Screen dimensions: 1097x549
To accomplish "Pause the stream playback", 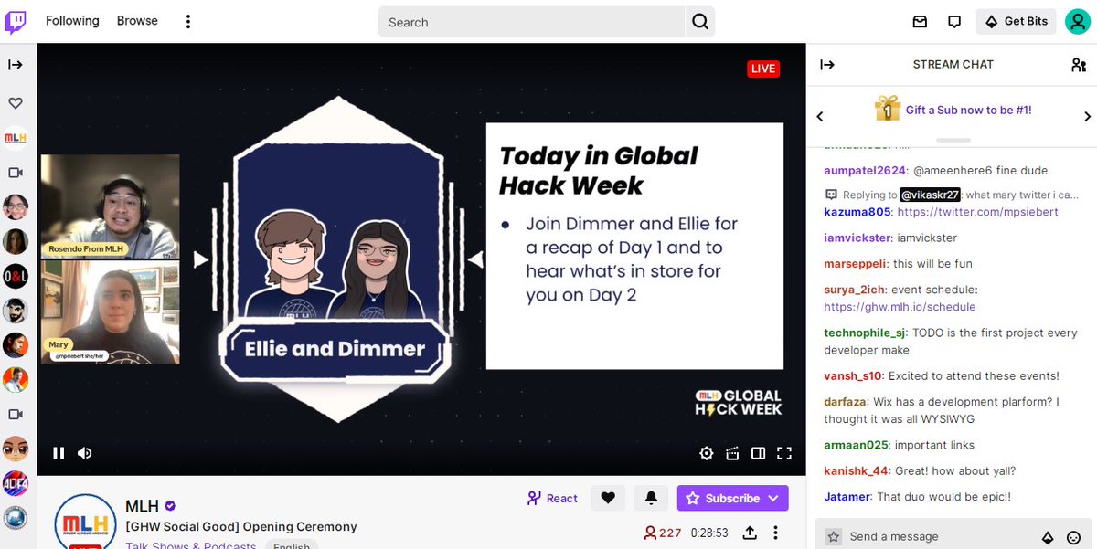I will pos(59,453).
